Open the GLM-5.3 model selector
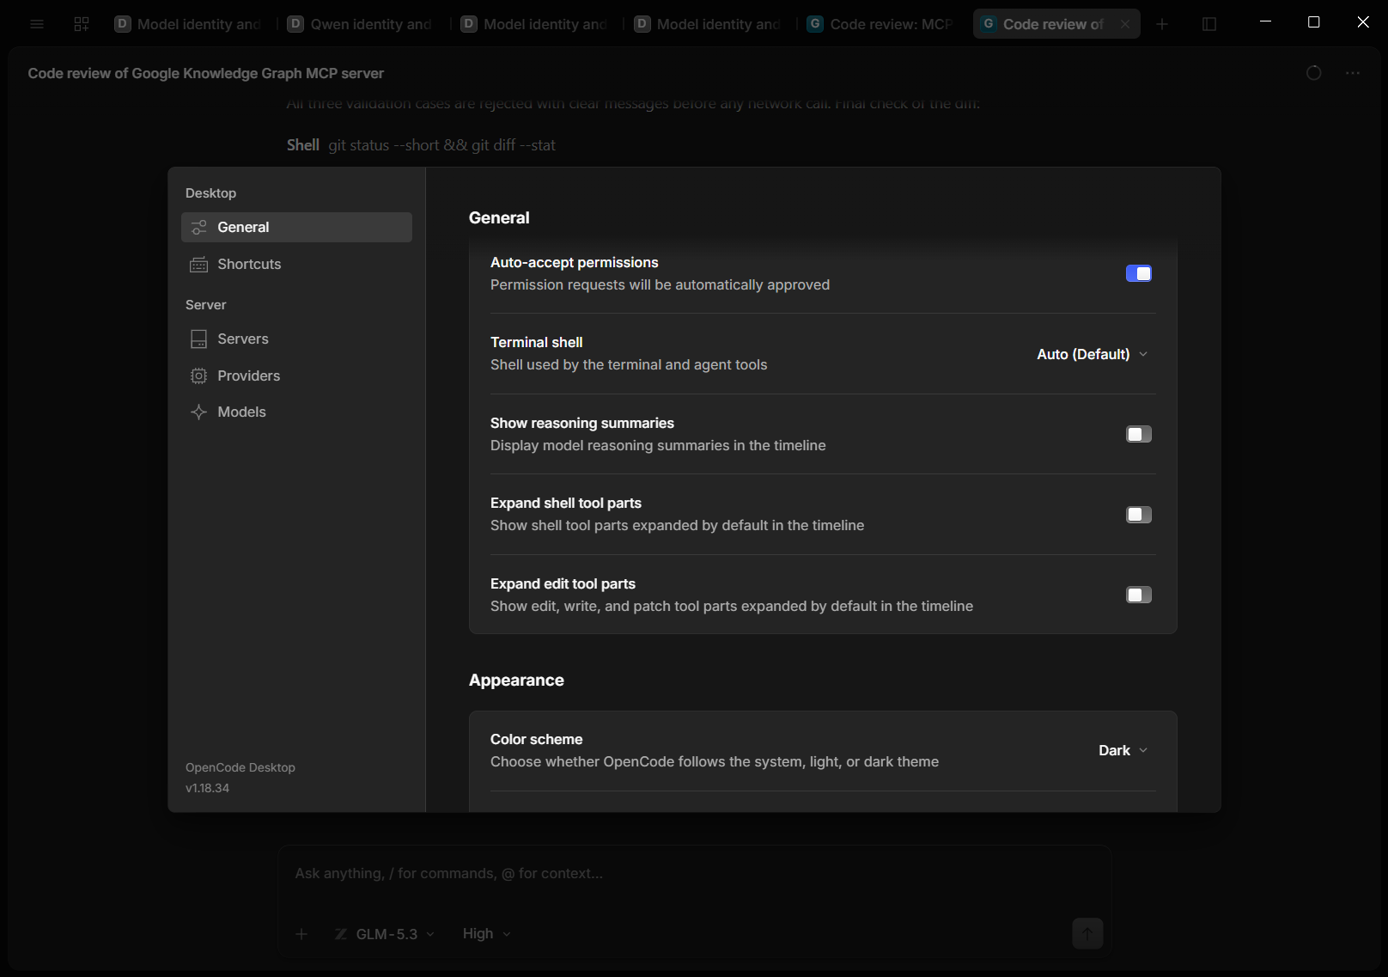Screen dimensions: 1388x977 coord(385,934)
